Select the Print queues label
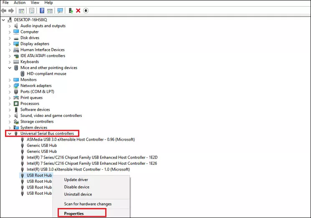Screen dimensions: 311x218 point(31,98)
